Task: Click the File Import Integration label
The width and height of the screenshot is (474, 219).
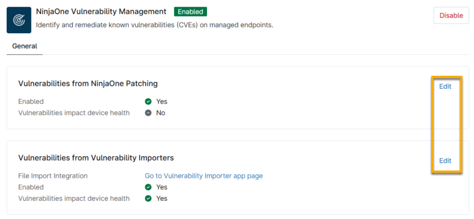Action: pos(53,176)
